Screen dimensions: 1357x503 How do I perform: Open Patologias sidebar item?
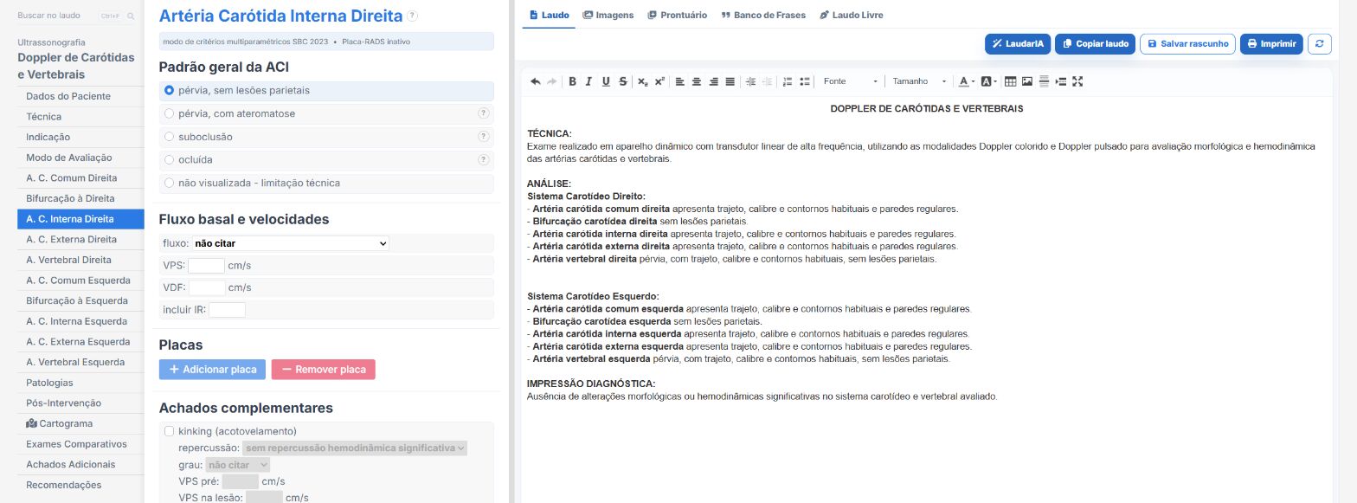(x=80, y=383)
